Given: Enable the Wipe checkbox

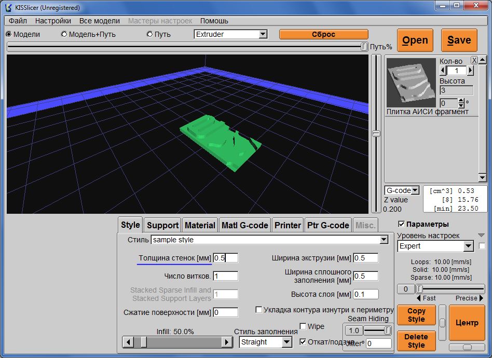Looking at the screenshot, I should pos(303,326).
